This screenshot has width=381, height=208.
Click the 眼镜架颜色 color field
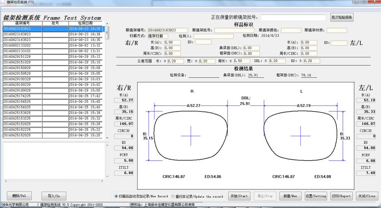click(x=291, y=30)
